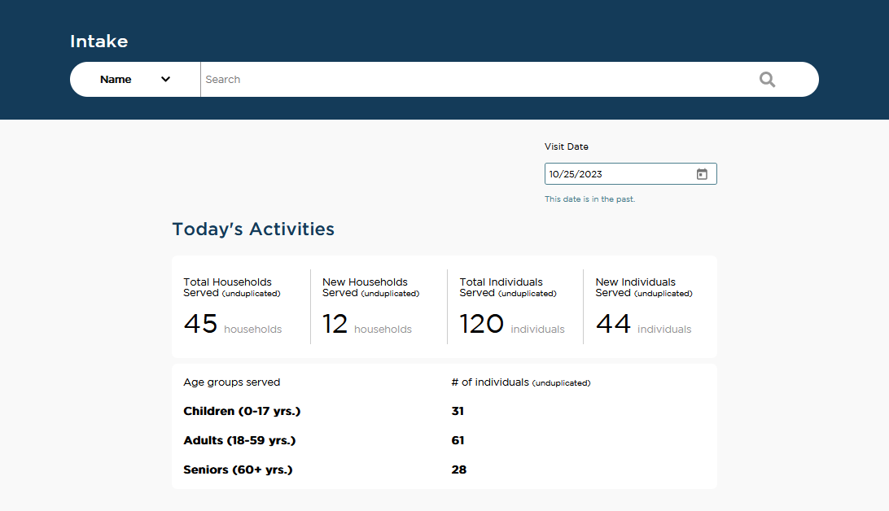Select the 120 individuals figure
The width and height of the screenshot is (889, 511).
tap(482, 324)
